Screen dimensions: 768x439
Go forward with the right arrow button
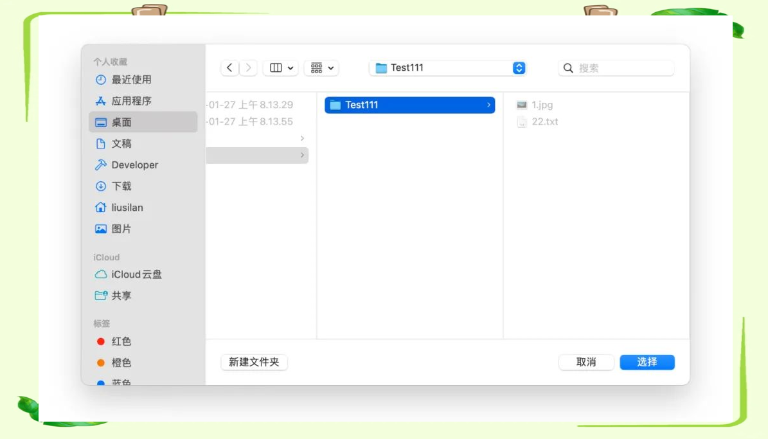point(248,67)
